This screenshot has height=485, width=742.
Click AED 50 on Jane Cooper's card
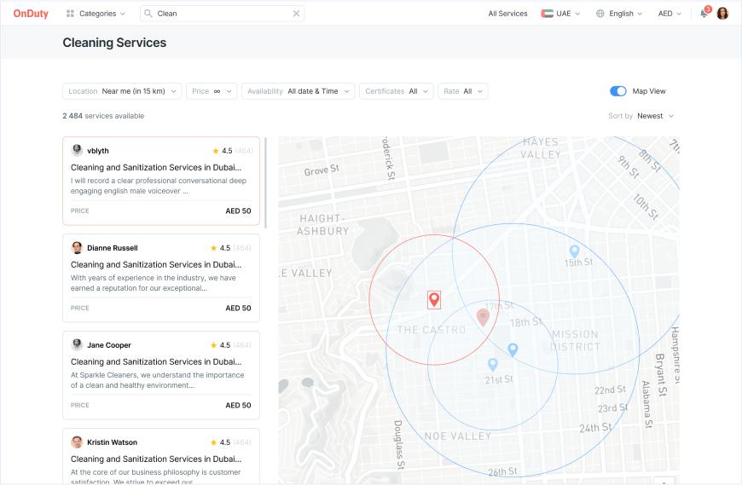[x=238, y=405]
